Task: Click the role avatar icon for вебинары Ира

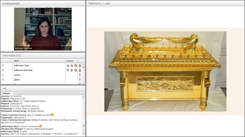Action: [x=80, y=65]
